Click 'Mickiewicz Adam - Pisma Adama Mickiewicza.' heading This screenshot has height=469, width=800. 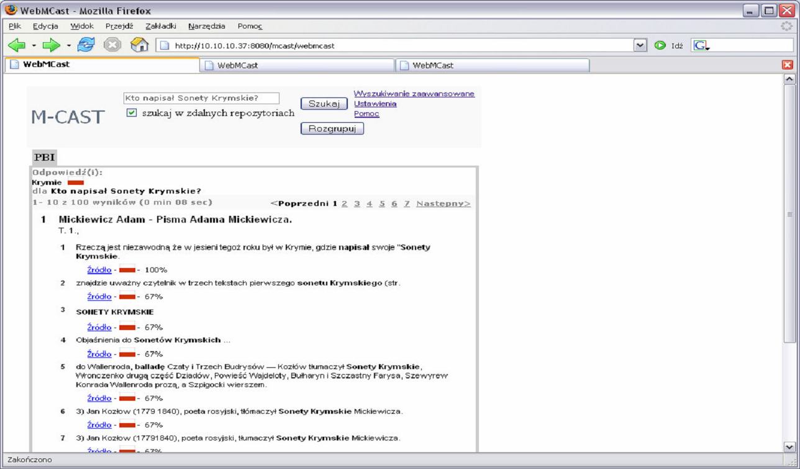(175, 220)
